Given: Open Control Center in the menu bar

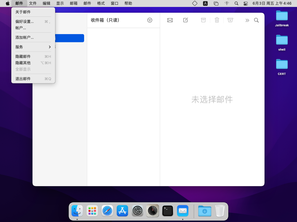Looking at the screenshot, I should [246, 3].
